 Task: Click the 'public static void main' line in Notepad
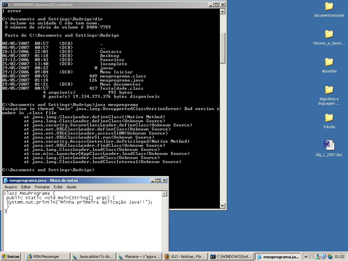click(x=60, y=197)
